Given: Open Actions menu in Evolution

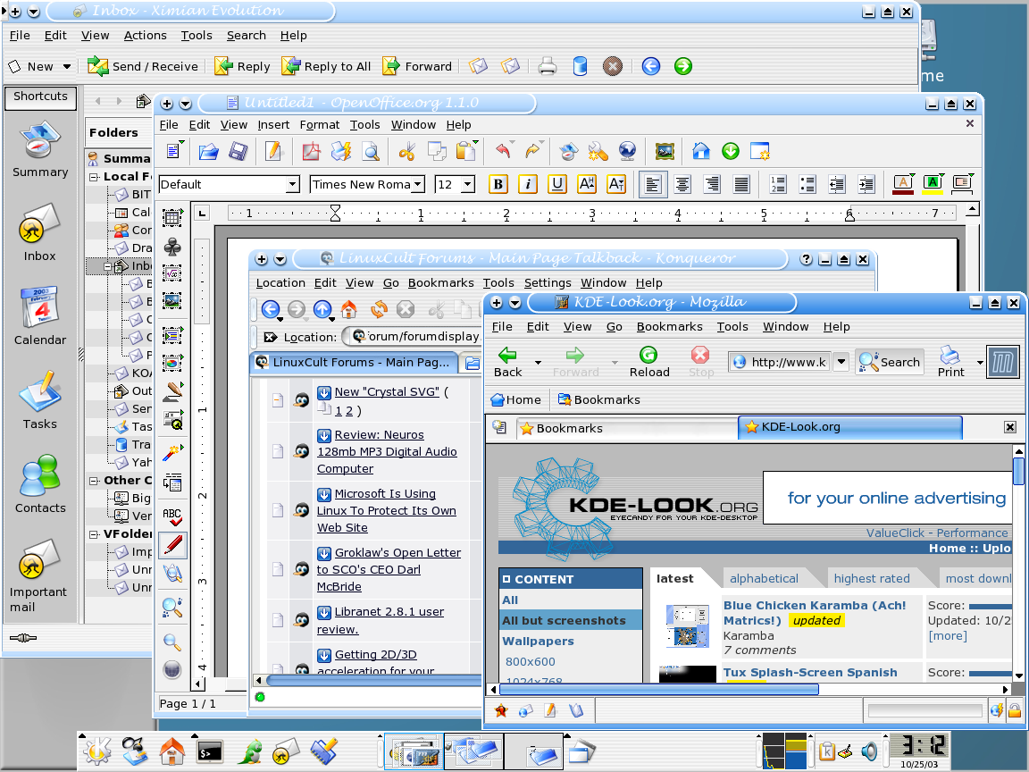Looking at the screenshot, I should point(145,36).
